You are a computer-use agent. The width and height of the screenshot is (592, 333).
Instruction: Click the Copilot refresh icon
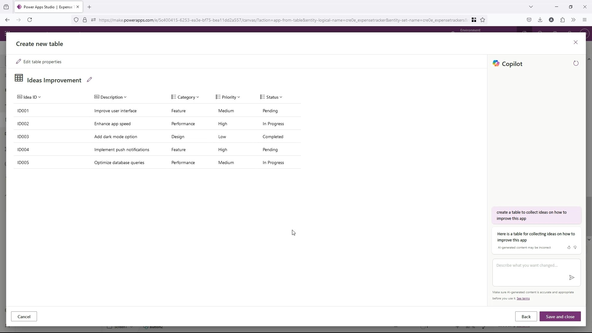tap(576, 64)
